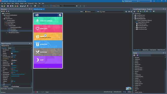Click the Quick Edit link
167x94 pixels.
[11, 89]
